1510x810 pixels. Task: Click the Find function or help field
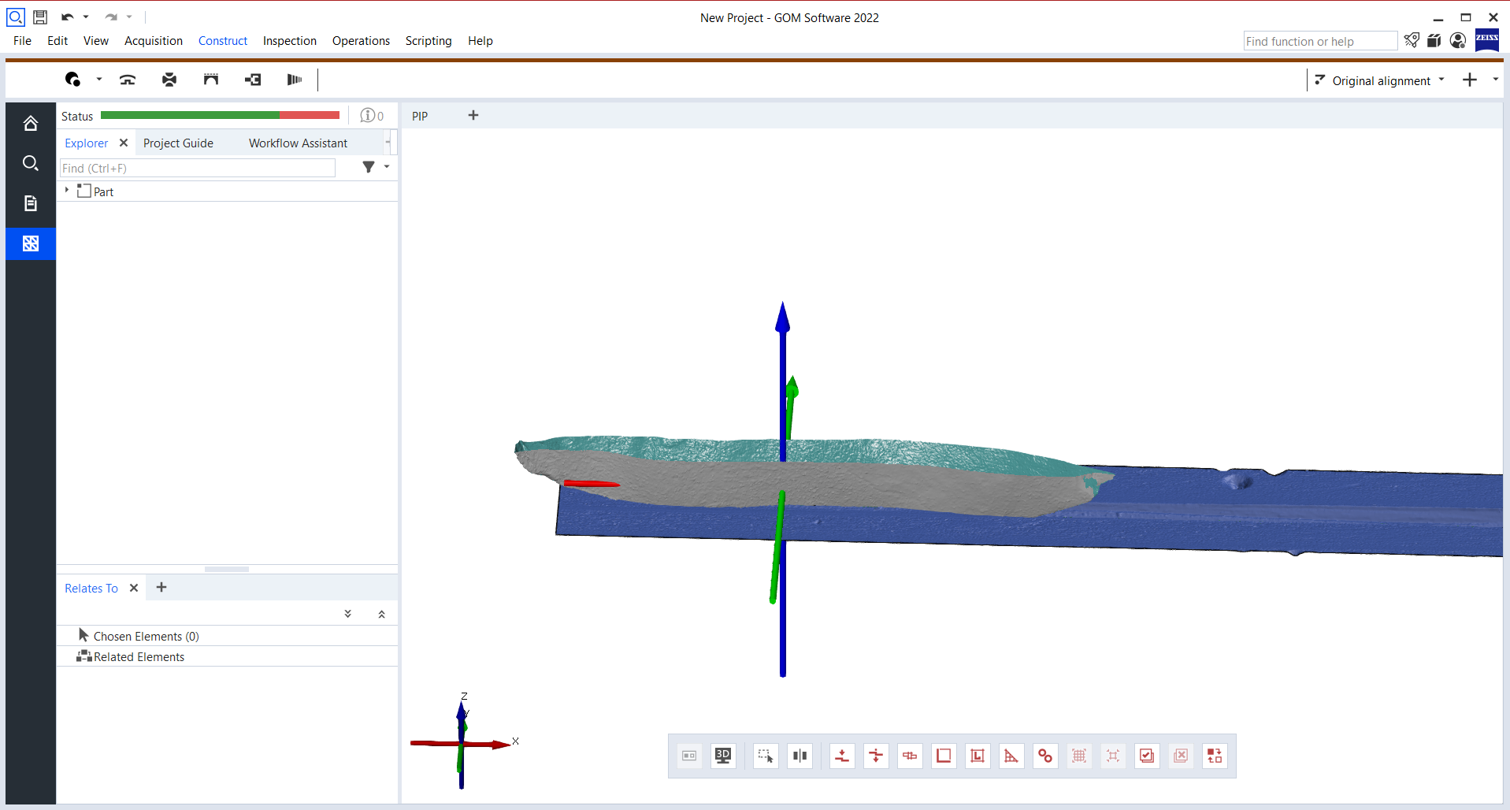pyautogui.click(x=1320, y=41)
